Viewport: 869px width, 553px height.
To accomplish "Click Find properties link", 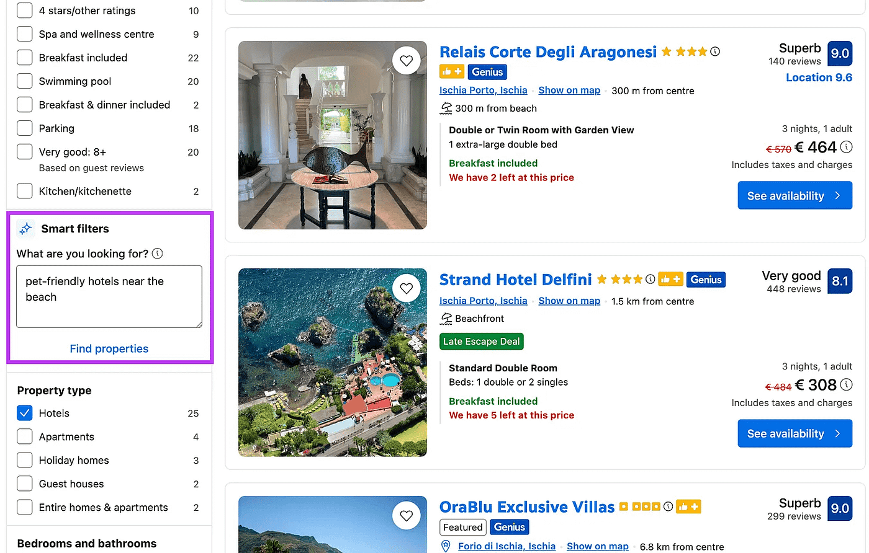I will click(x=109, y=348).
